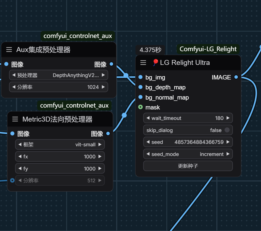The height and width of the screenshot is (231, 261).
Task: Decrease Aux 分辨率 1024 with left arrow
Action: (14, 87)
